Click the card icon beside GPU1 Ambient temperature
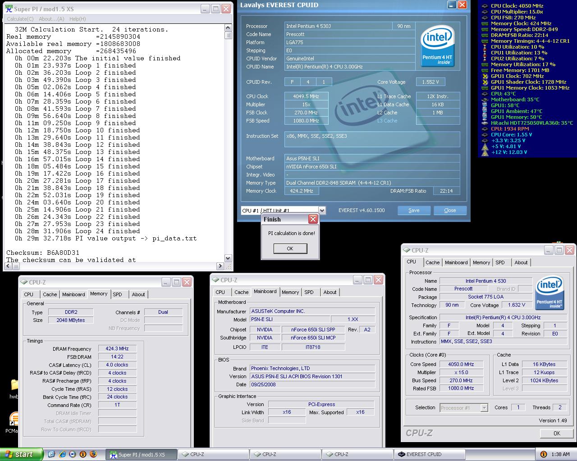The height and width of the screenshot is (461, 577). tap(485, 111)
